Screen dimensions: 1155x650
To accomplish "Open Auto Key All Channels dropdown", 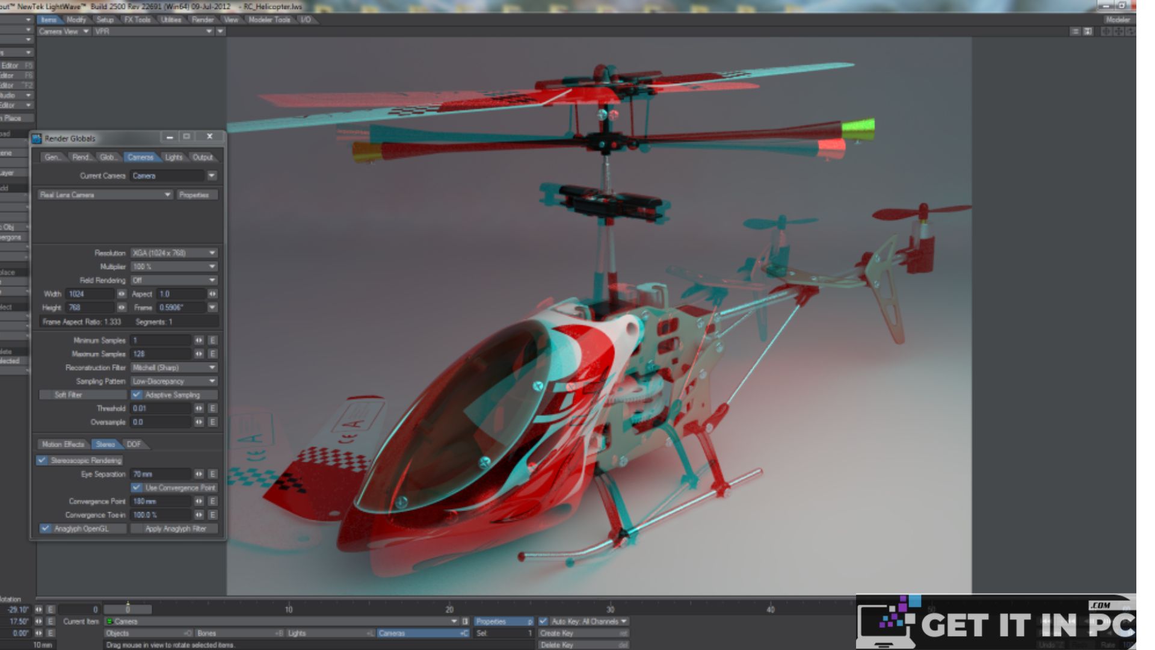I will click(x=590, y=621).
